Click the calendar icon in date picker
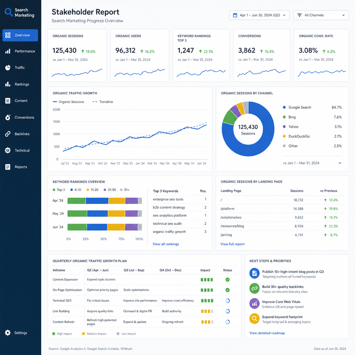355x355 pixels. [235, 15]
